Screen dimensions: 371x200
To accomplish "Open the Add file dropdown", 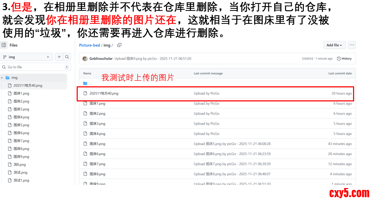I will coord(334,45).
